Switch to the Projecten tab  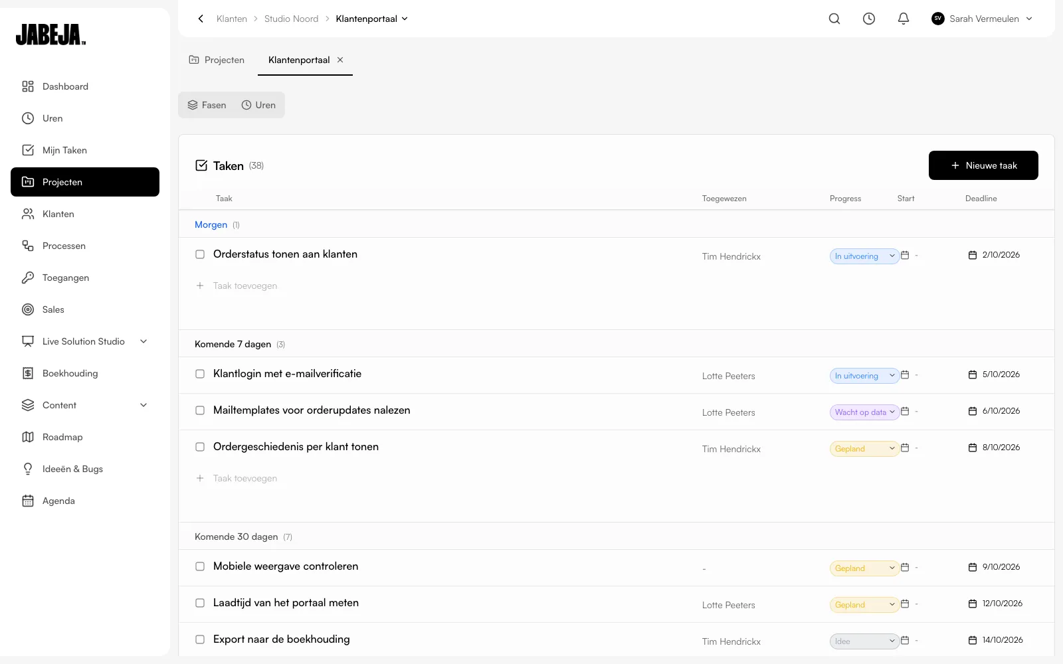click(217, 60)
